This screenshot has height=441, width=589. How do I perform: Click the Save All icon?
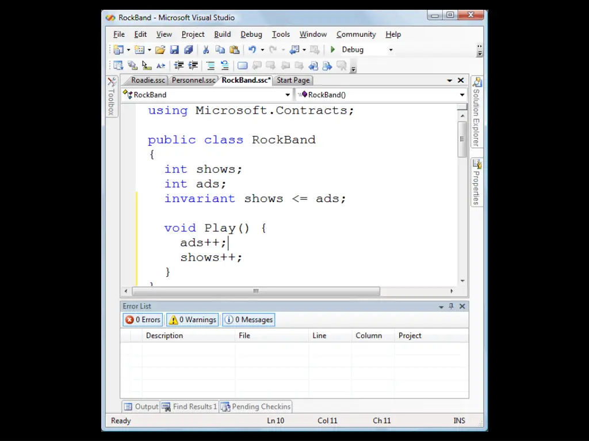tap(188, 49)
